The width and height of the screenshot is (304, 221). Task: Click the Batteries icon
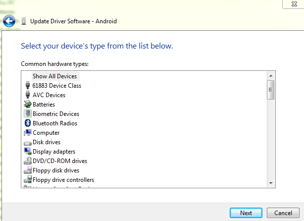(x=27, y=105)
